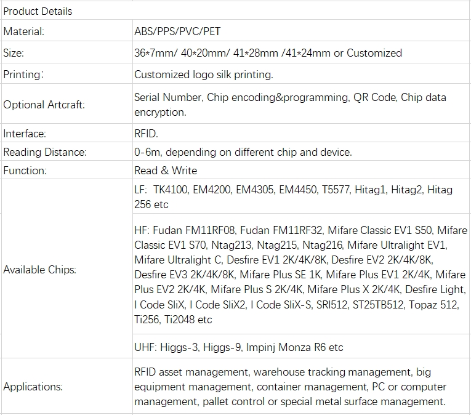This screenshot has width=471, height=415.
Task: Click the Printing label cell
Action: tap(67, 74)
